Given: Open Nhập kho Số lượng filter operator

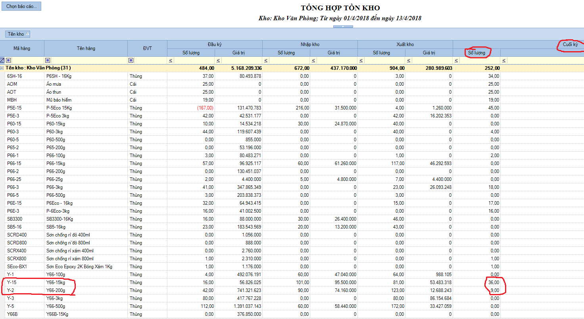Looking at the screenshot, I should (266, 61).
